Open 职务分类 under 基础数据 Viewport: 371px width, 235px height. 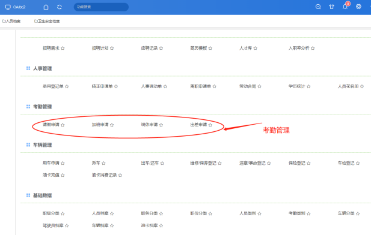149,213
